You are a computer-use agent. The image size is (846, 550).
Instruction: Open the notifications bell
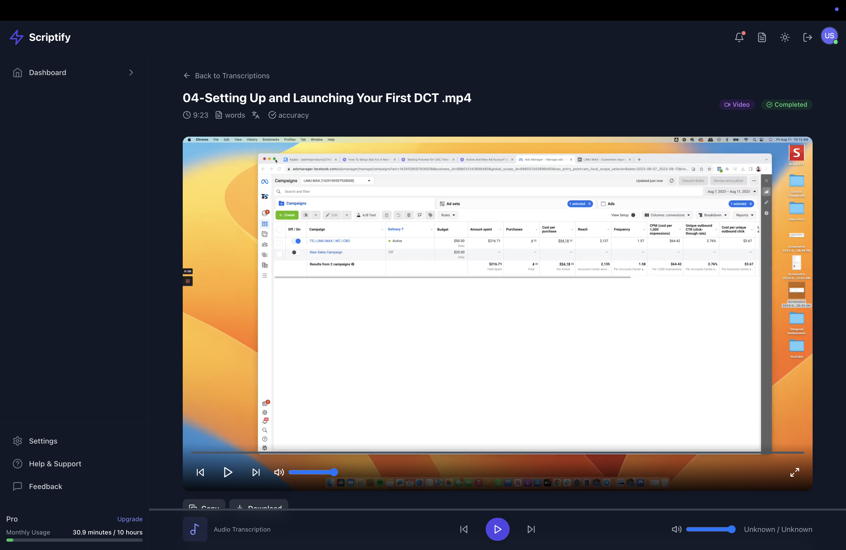(739, 37)
